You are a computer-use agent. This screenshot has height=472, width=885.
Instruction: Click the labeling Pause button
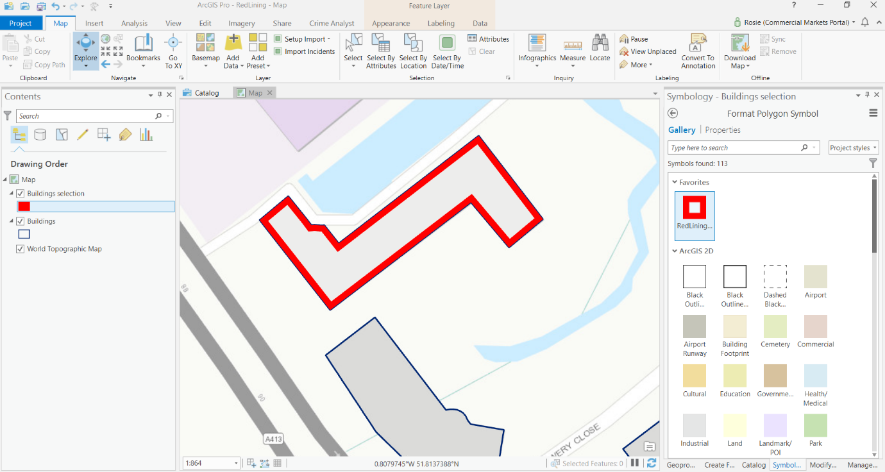pos(634,39)
